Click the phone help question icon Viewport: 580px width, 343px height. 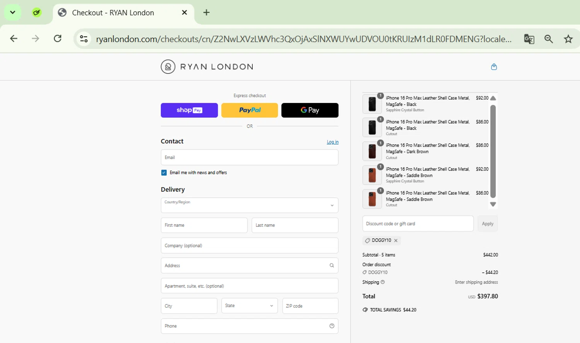(x=332, y=326)
